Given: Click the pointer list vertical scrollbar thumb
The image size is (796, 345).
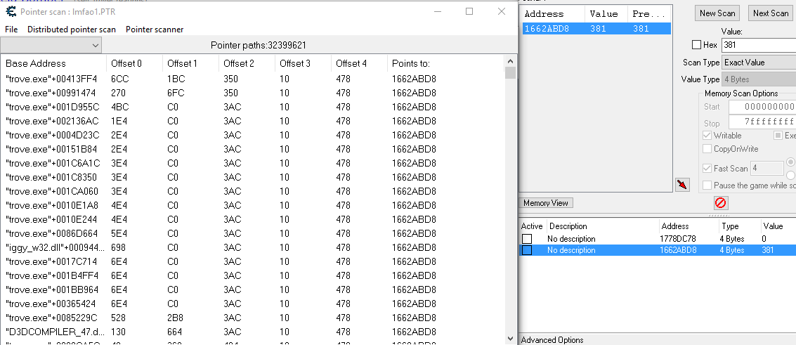Looking at the screenshot, I should [x=510, y=72].
